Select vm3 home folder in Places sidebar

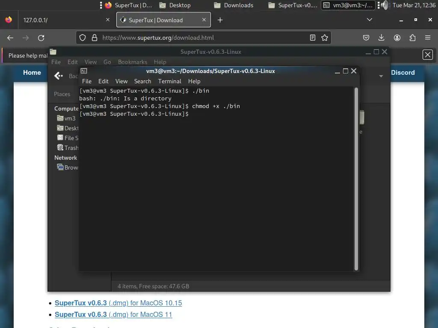point(66,118)
